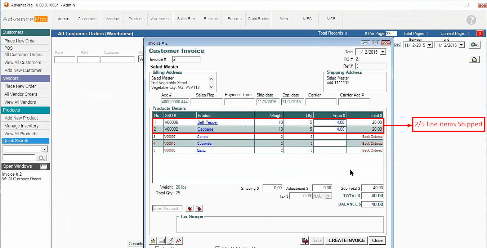Expand the Between start date picker

[x=429, y=45]
